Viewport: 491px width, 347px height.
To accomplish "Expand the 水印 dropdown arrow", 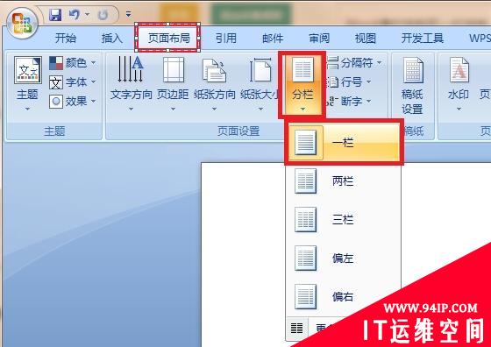I will (x=459, y=109).
